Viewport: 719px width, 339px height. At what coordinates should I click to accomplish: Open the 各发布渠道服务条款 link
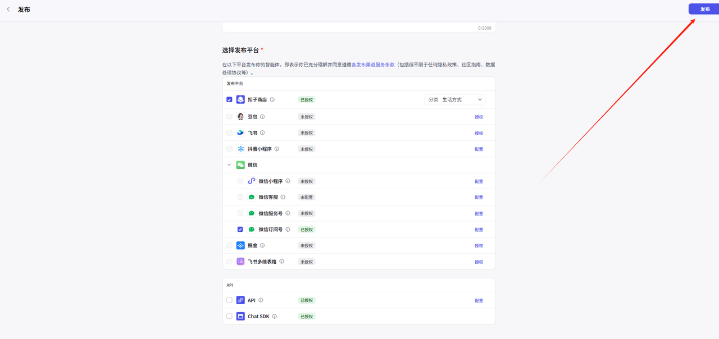point(373,65)
